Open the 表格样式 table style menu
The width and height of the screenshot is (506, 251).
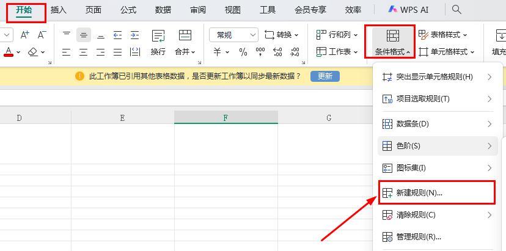click(443, 35)
